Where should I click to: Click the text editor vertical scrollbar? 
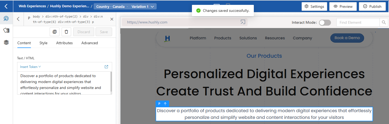(111, 82)
